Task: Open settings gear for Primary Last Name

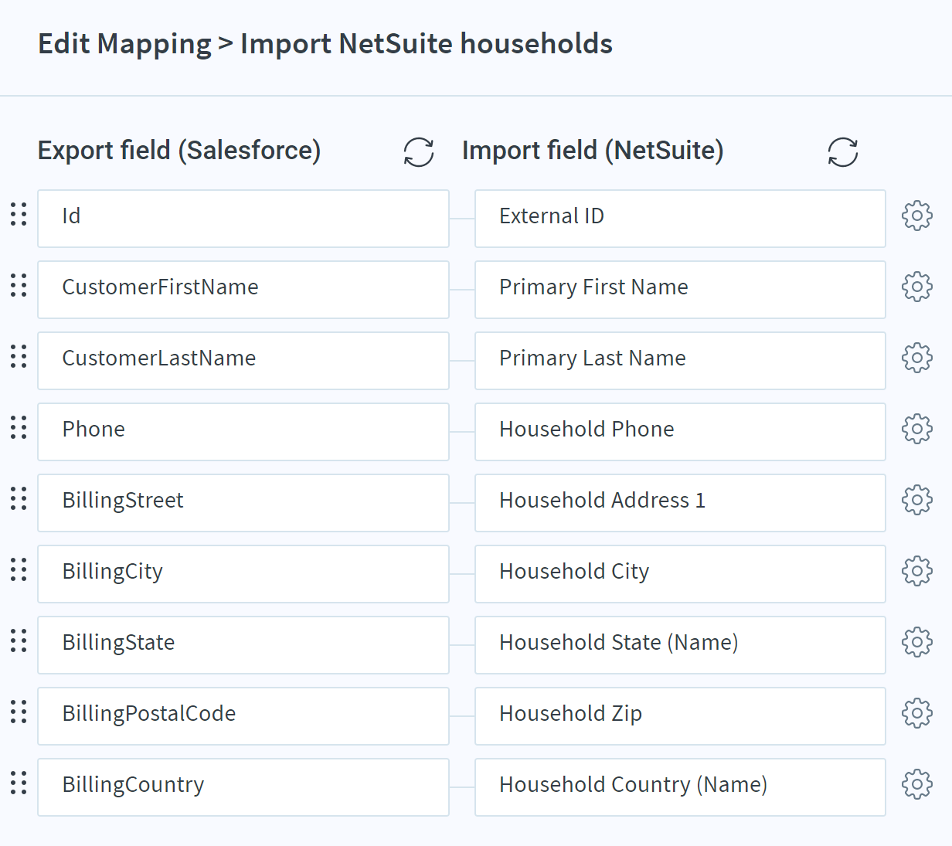Action: [917, 358]
